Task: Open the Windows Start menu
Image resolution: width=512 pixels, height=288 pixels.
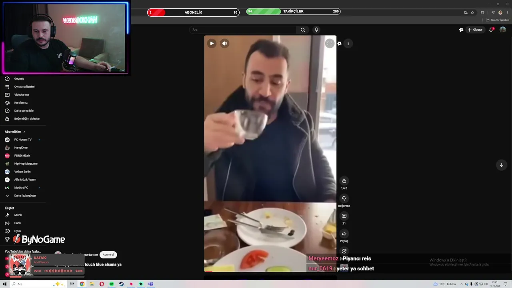Action: tap(5, 284)
